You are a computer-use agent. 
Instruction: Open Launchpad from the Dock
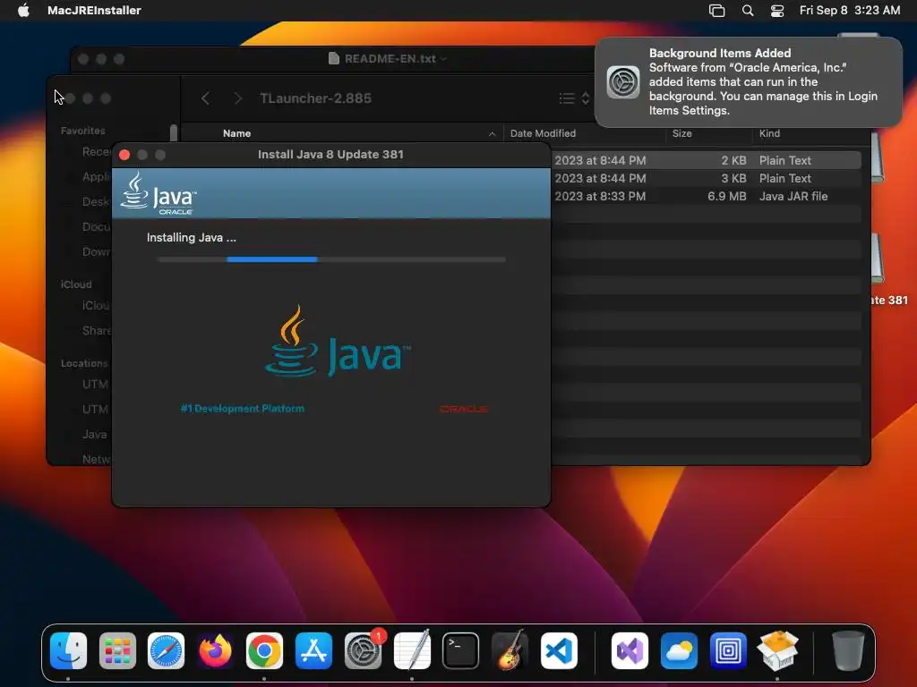click(x=117, y=650)
